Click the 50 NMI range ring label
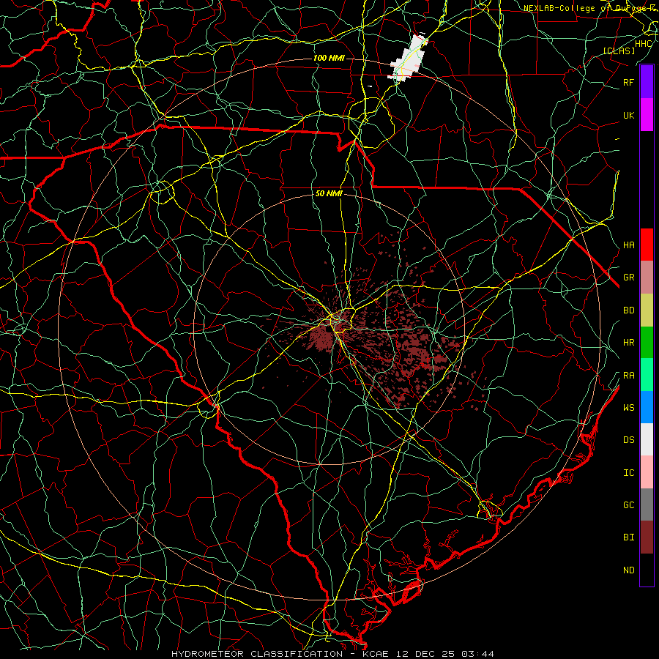659x659 pixels. pos(329,193)
